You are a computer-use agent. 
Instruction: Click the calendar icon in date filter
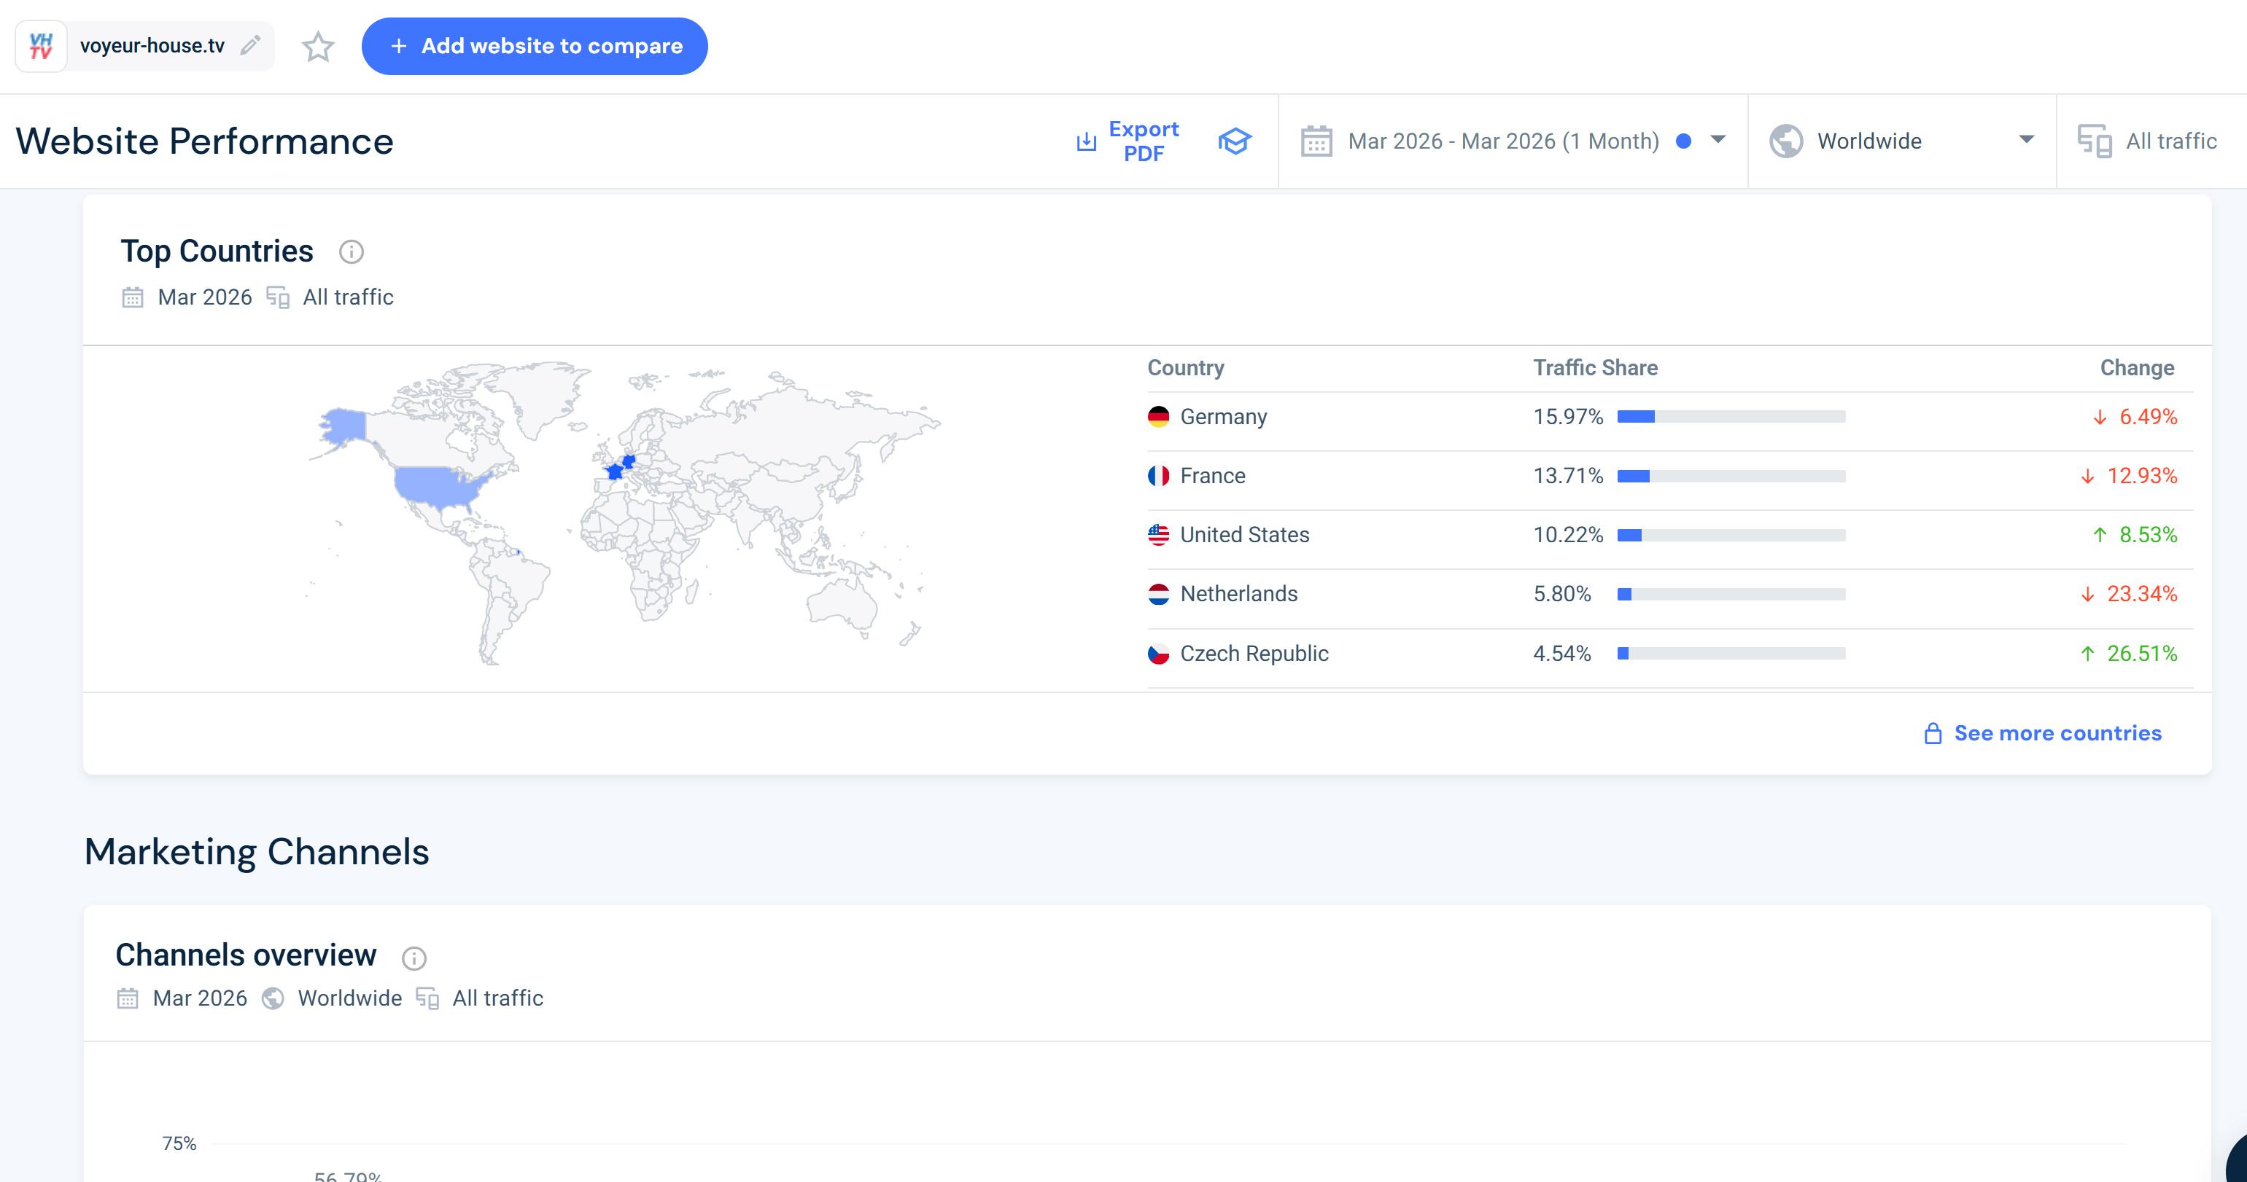point(1316,141)
